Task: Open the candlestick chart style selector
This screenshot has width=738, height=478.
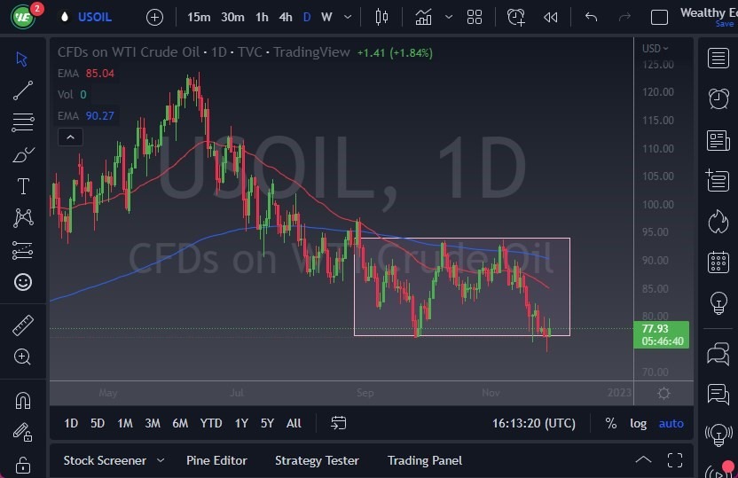Action: pos(382,17)
